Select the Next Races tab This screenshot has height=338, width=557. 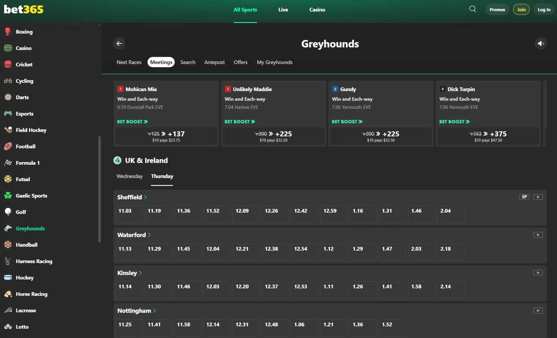(x=129, y=62)
